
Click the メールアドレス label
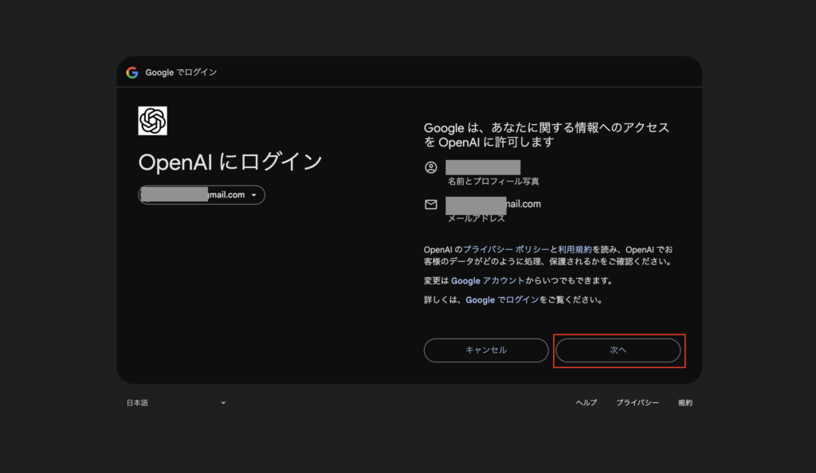(x=476, y=218)
